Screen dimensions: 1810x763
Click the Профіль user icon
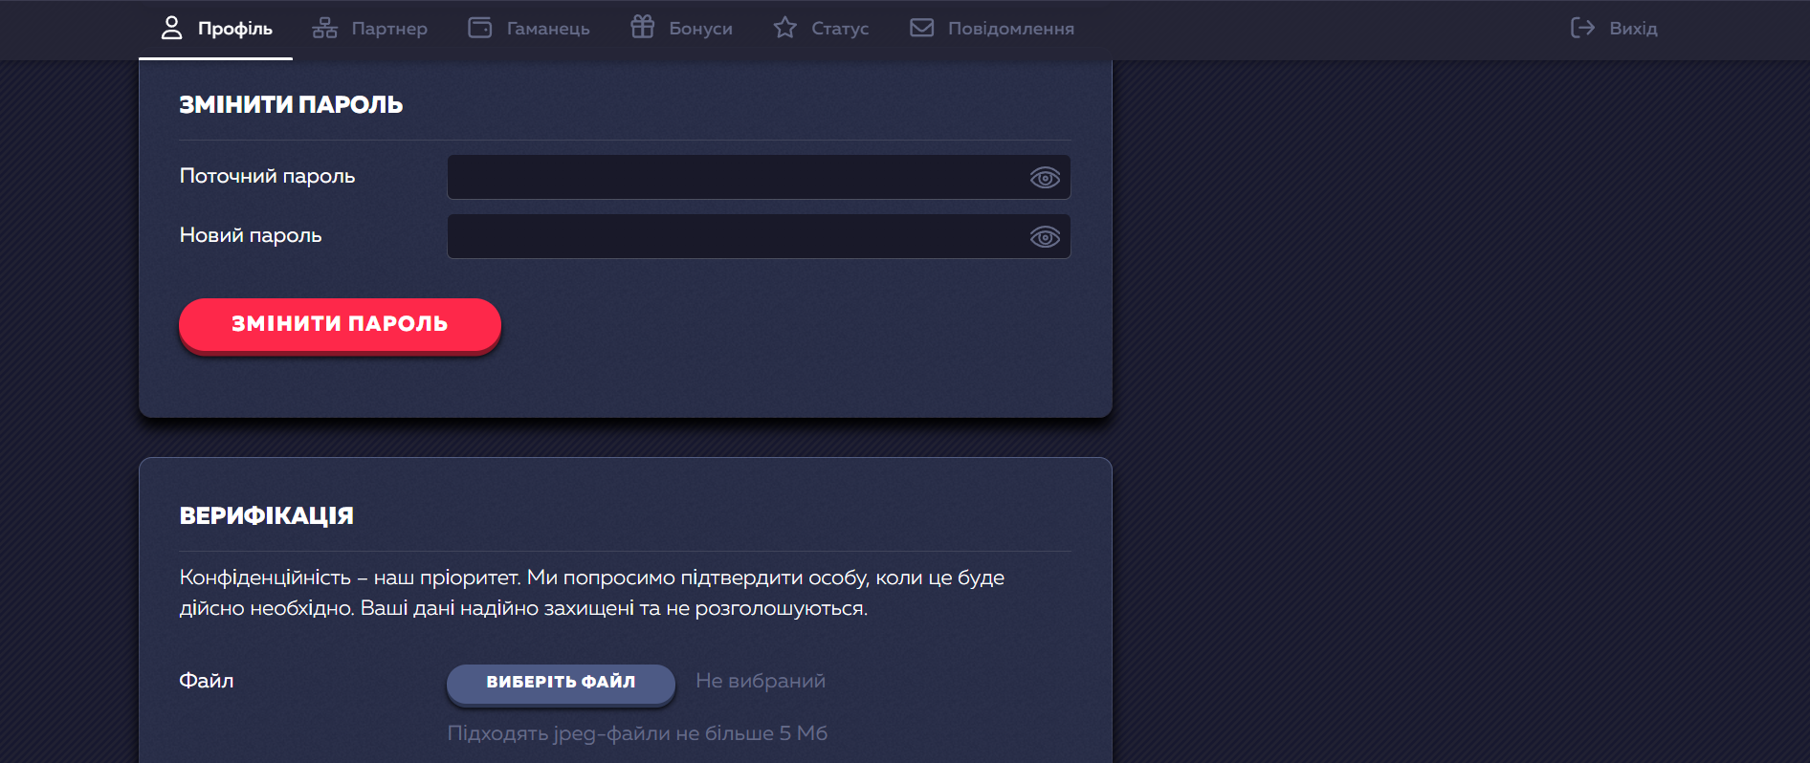[x=171, y=28]
